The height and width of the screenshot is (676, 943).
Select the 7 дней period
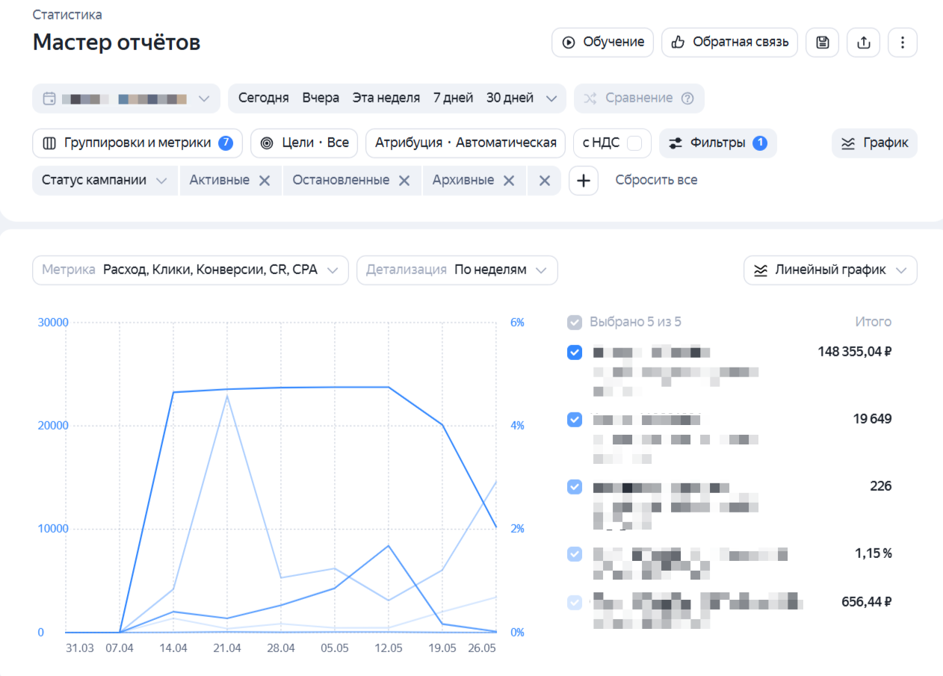(x=453, y=99)
